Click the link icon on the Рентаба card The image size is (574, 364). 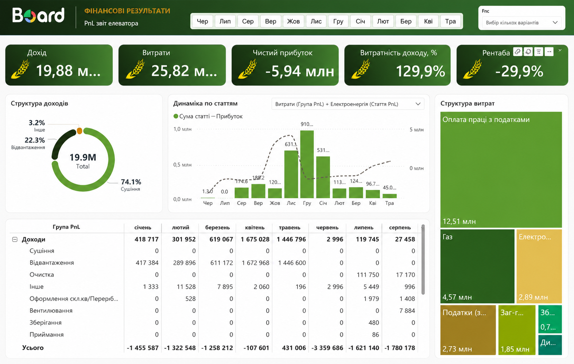pos(517,52)
